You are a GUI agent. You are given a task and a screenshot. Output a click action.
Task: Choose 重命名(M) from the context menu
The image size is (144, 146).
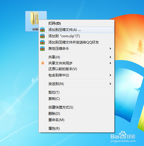coord(76,120)
